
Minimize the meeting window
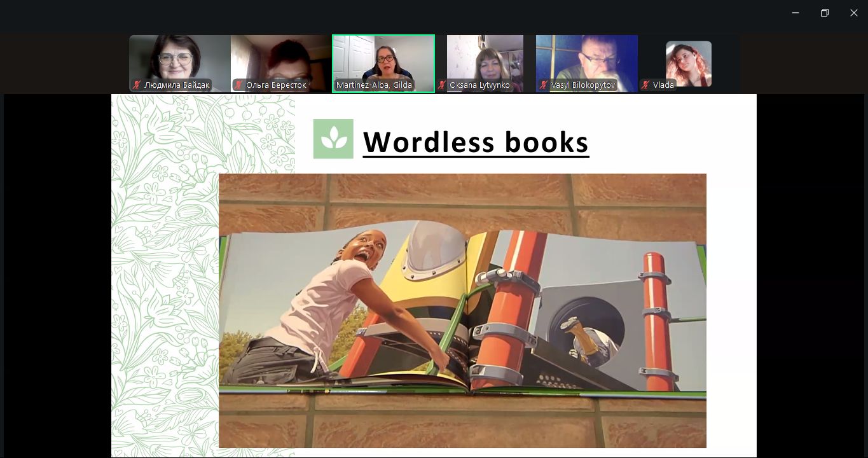(795, 13)
